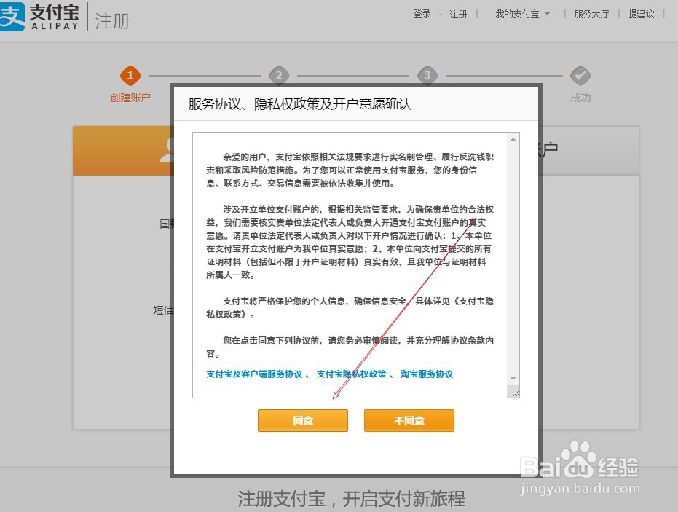This screenshot has width=678, height=512.
Task: Click the 注册支付宝，开启支付新旅程 slogan text
Action: 351,499
